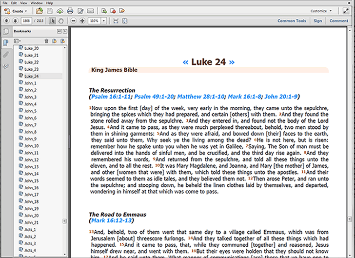Click the fit one full page icon
Viewport: 355px width, 258px height.
[x=125, y=21]
